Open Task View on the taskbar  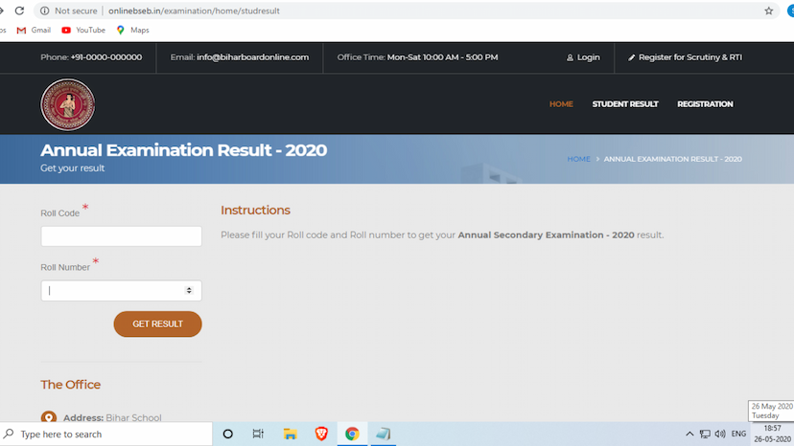pos(258,434)
